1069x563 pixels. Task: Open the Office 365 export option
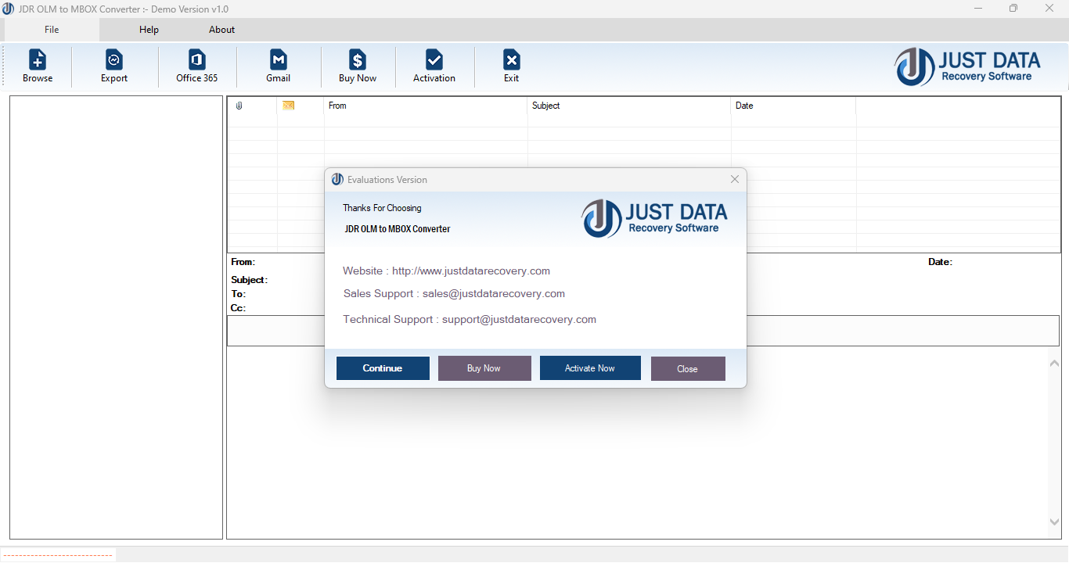click(196, 66)
